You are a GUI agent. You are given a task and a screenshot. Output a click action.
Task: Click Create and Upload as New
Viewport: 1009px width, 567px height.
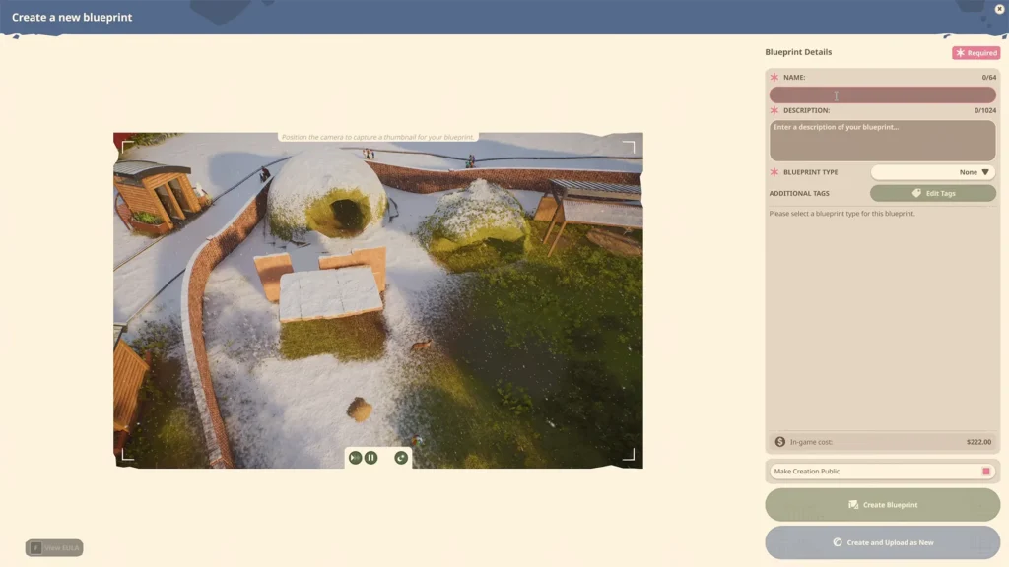[882, 542]
